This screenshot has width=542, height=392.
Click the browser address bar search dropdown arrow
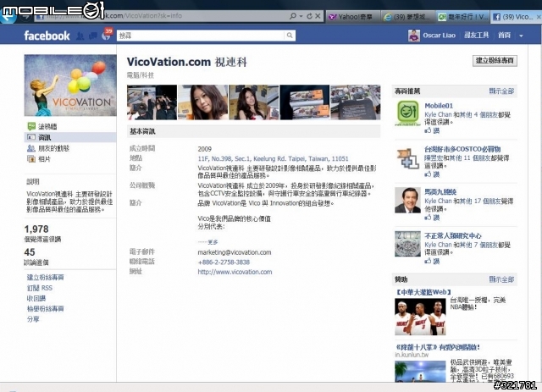pos(301,16)
